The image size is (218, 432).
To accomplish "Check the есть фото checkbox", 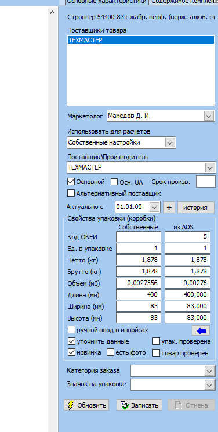I will point(110,352).
